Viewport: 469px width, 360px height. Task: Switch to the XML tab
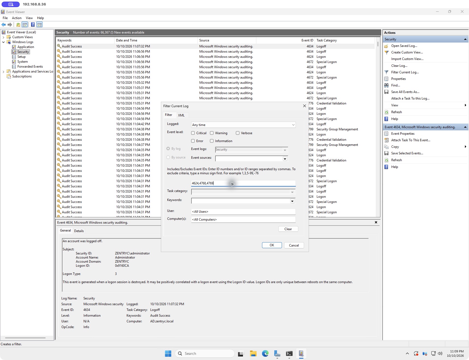point(181,115)
